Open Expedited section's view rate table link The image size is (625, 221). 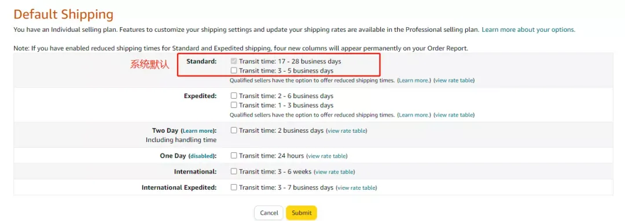pyautogui.click(x=454, y=115)
